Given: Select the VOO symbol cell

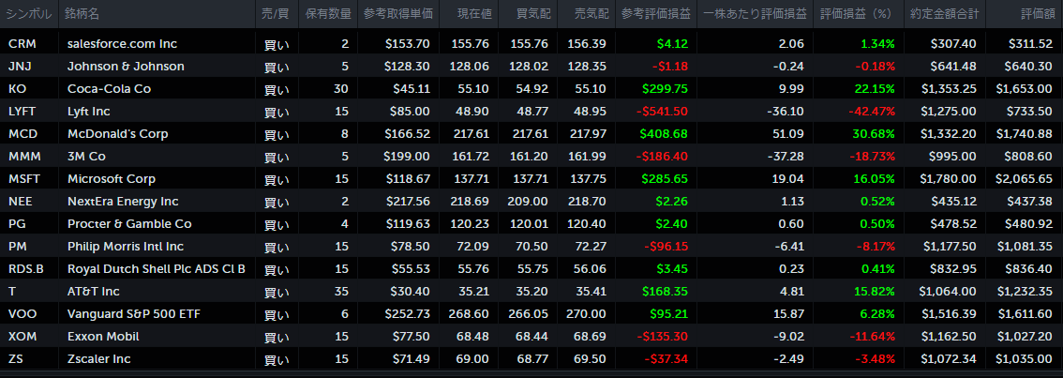Looking at the screenshot, I should pyautogui.click(x=21, y=313).
